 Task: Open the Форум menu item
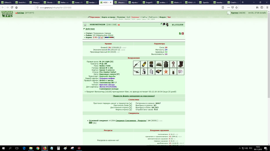click(x=162, y=17)
